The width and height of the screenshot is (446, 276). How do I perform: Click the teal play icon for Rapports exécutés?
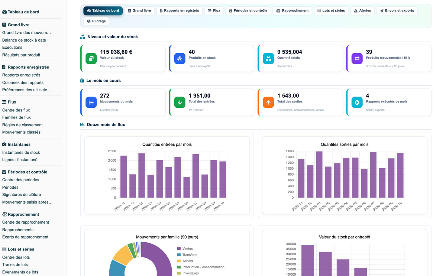[357, 102]
